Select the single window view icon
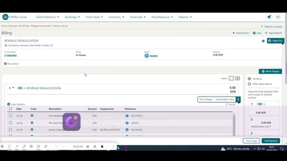287x161 pixels. coord(231,78)
